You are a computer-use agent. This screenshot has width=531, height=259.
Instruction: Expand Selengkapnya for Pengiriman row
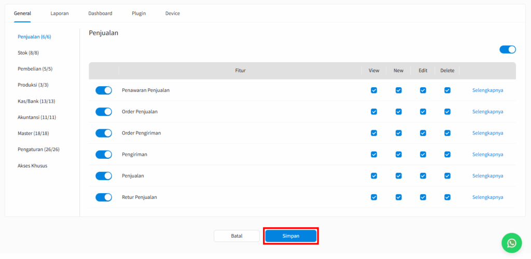[487, 155]
